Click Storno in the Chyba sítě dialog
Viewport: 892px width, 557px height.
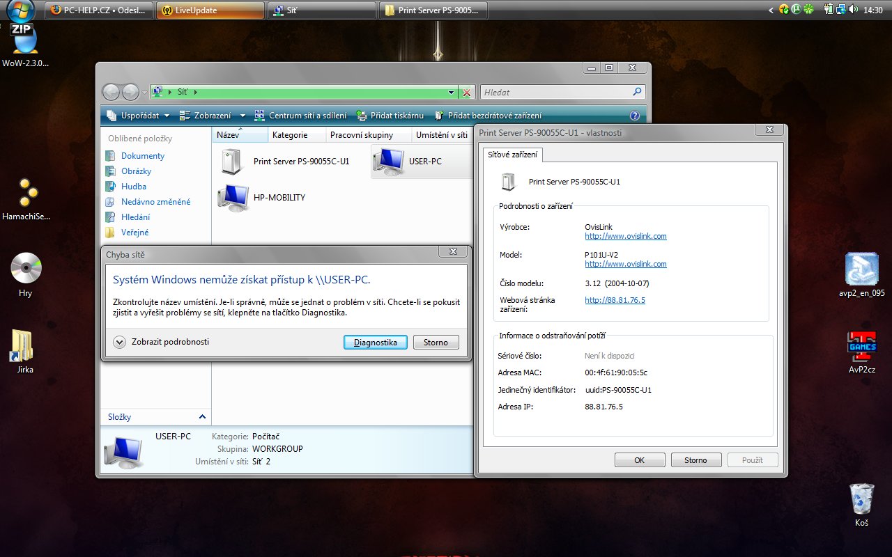tap(436, 342)
